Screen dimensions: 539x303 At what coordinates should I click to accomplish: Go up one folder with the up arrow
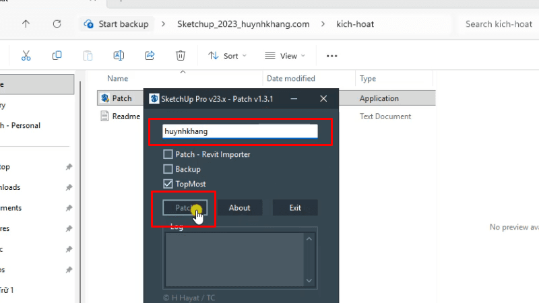(26, 24)
